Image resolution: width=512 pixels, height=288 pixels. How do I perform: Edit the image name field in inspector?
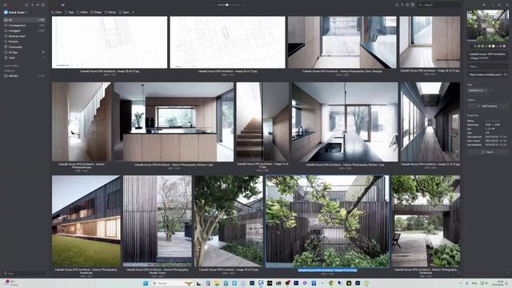point(487,56)
